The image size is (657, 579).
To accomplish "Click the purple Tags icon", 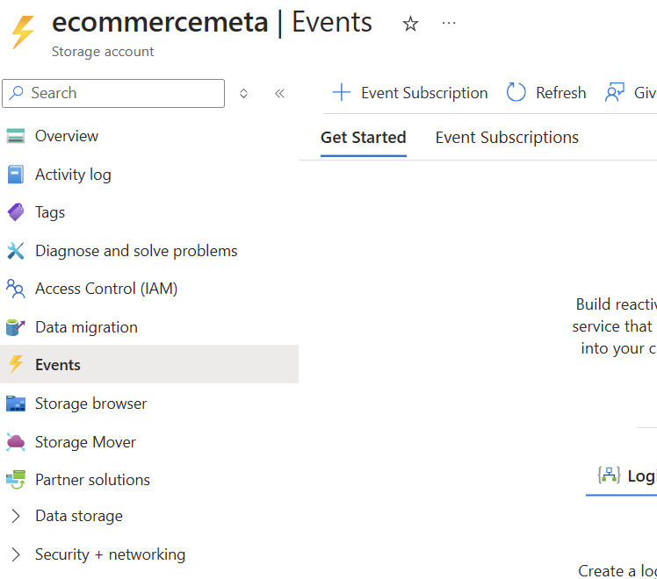I will 16,212.
